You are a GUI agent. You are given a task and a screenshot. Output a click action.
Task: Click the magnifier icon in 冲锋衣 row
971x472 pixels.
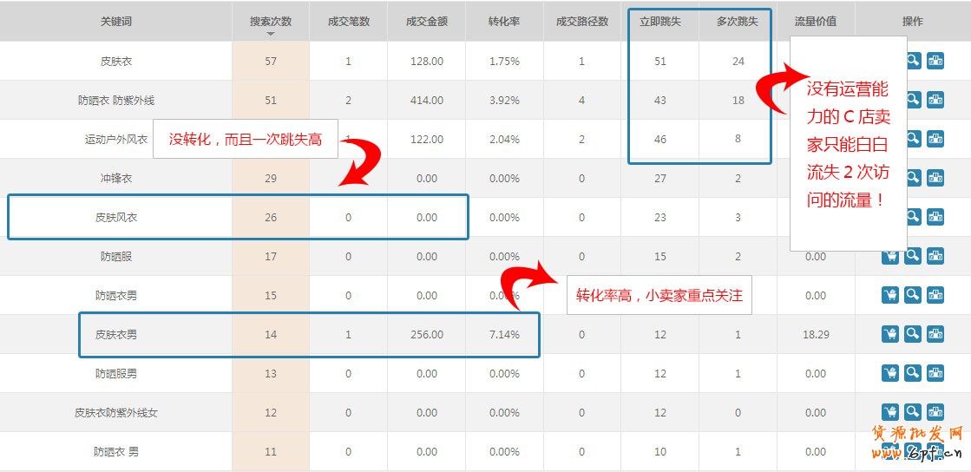coord(913,178)
